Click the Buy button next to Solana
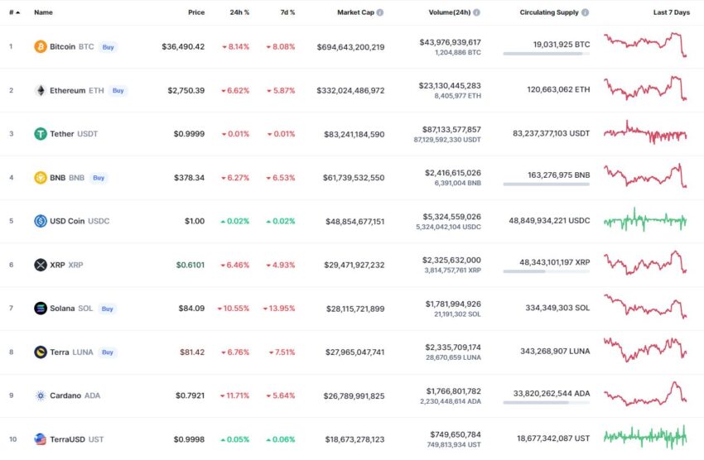Viewport: 704px width, 460px height. pyautogui.click(x=108, y=309)
